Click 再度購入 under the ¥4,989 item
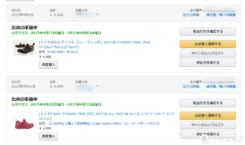 (48, 136)
